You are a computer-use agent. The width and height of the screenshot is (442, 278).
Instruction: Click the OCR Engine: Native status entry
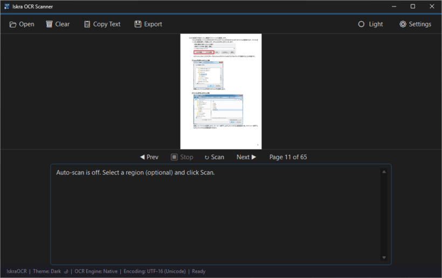point(96,271)
